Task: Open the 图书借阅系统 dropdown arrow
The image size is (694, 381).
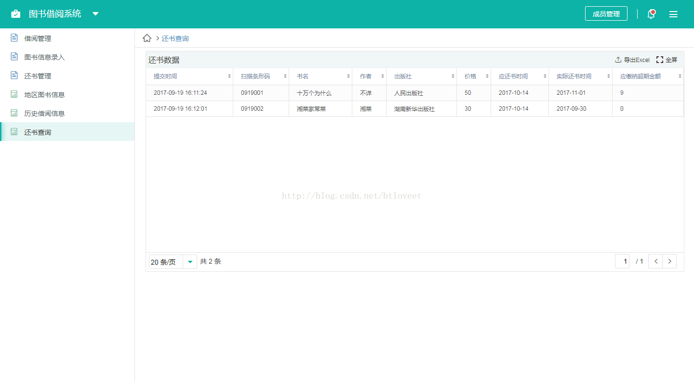Action: pyautogui.click(x=95, y=14)
